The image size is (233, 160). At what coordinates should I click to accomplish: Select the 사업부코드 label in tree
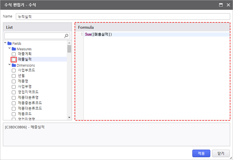[26, 70]
